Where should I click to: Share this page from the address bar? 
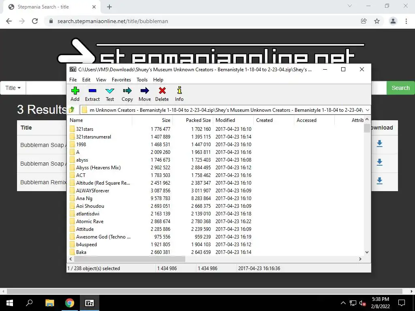click(x=364, y=21)
